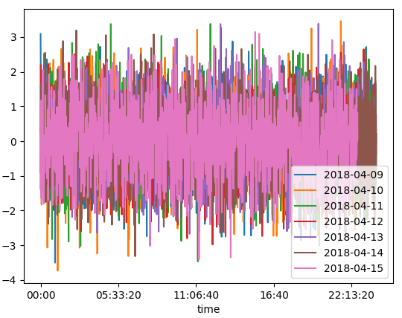The image size is (402, 318).
Task: Click the red line swatch for 2018-04-12
Action: (x=305, y=221)
